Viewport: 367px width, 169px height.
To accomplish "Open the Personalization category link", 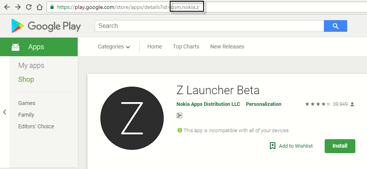I will click(264, 104).
